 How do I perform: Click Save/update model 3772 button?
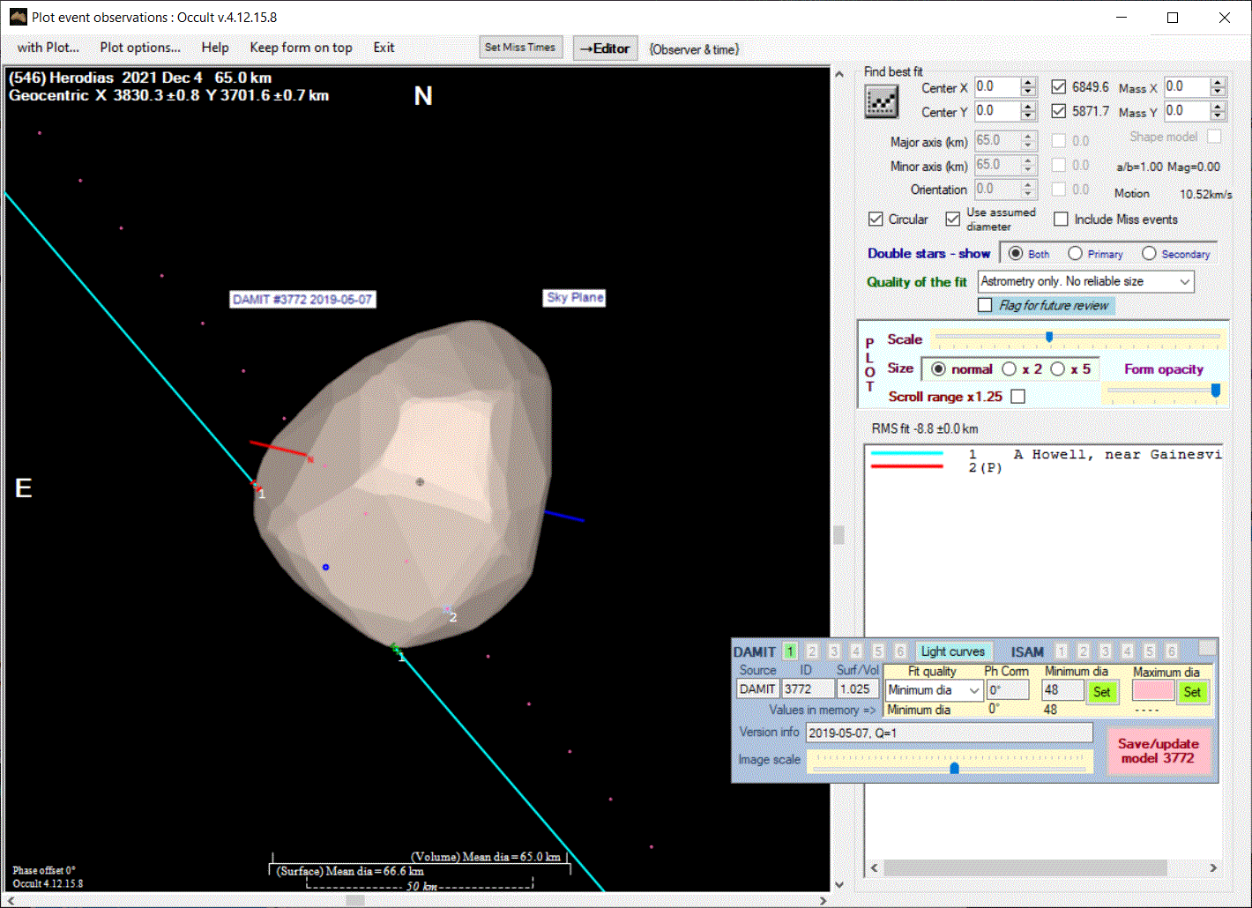coord(1158,750)
